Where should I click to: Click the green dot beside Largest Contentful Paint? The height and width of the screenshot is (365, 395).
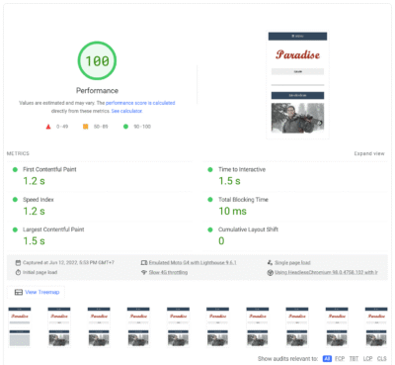[15, 229]
